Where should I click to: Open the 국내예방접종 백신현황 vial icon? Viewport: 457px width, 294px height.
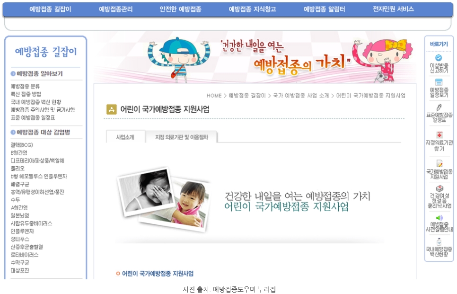pyautogui.click(x=439, y=242)
